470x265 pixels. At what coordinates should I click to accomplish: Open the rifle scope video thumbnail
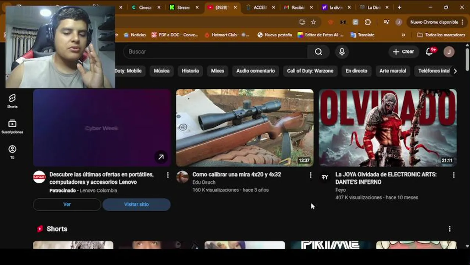click(x=245, y=128)
